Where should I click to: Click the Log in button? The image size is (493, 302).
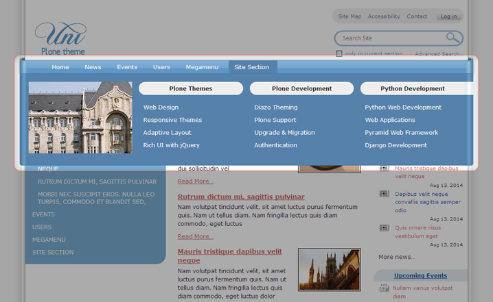[448, 16]
